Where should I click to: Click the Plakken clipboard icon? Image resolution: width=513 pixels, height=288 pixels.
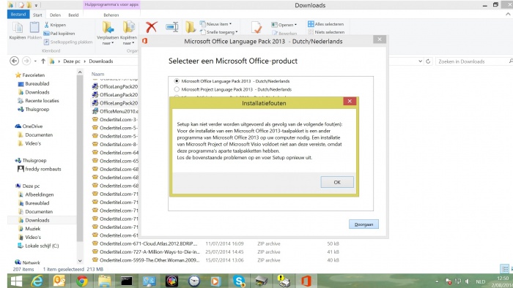pyautogui.click(x=34, y=30)
